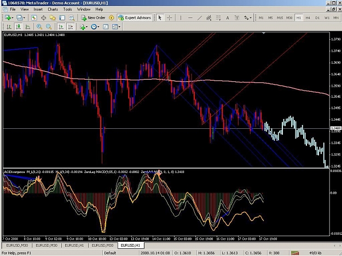The image size is (342, 256).
Task: Click the 49/0 kb traffic indicator
Action: 315,253
